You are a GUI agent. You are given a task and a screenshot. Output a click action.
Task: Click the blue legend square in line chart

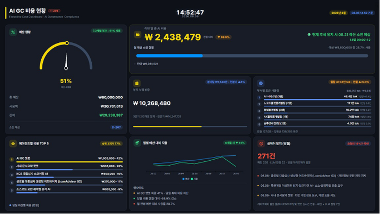[x=183, y=179]
